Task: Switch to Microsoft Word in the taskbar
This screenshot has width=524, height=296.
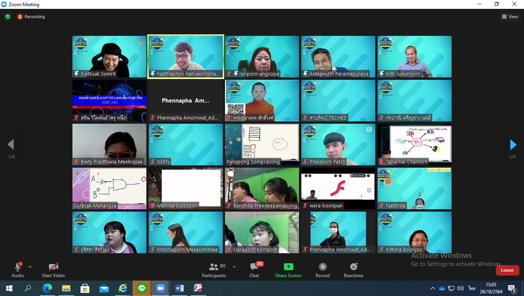Action: pyautogui.click(x=179, y=288)
